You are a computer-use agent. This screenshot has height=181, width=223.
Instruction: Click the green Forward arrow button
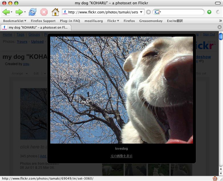coord(19,12)
